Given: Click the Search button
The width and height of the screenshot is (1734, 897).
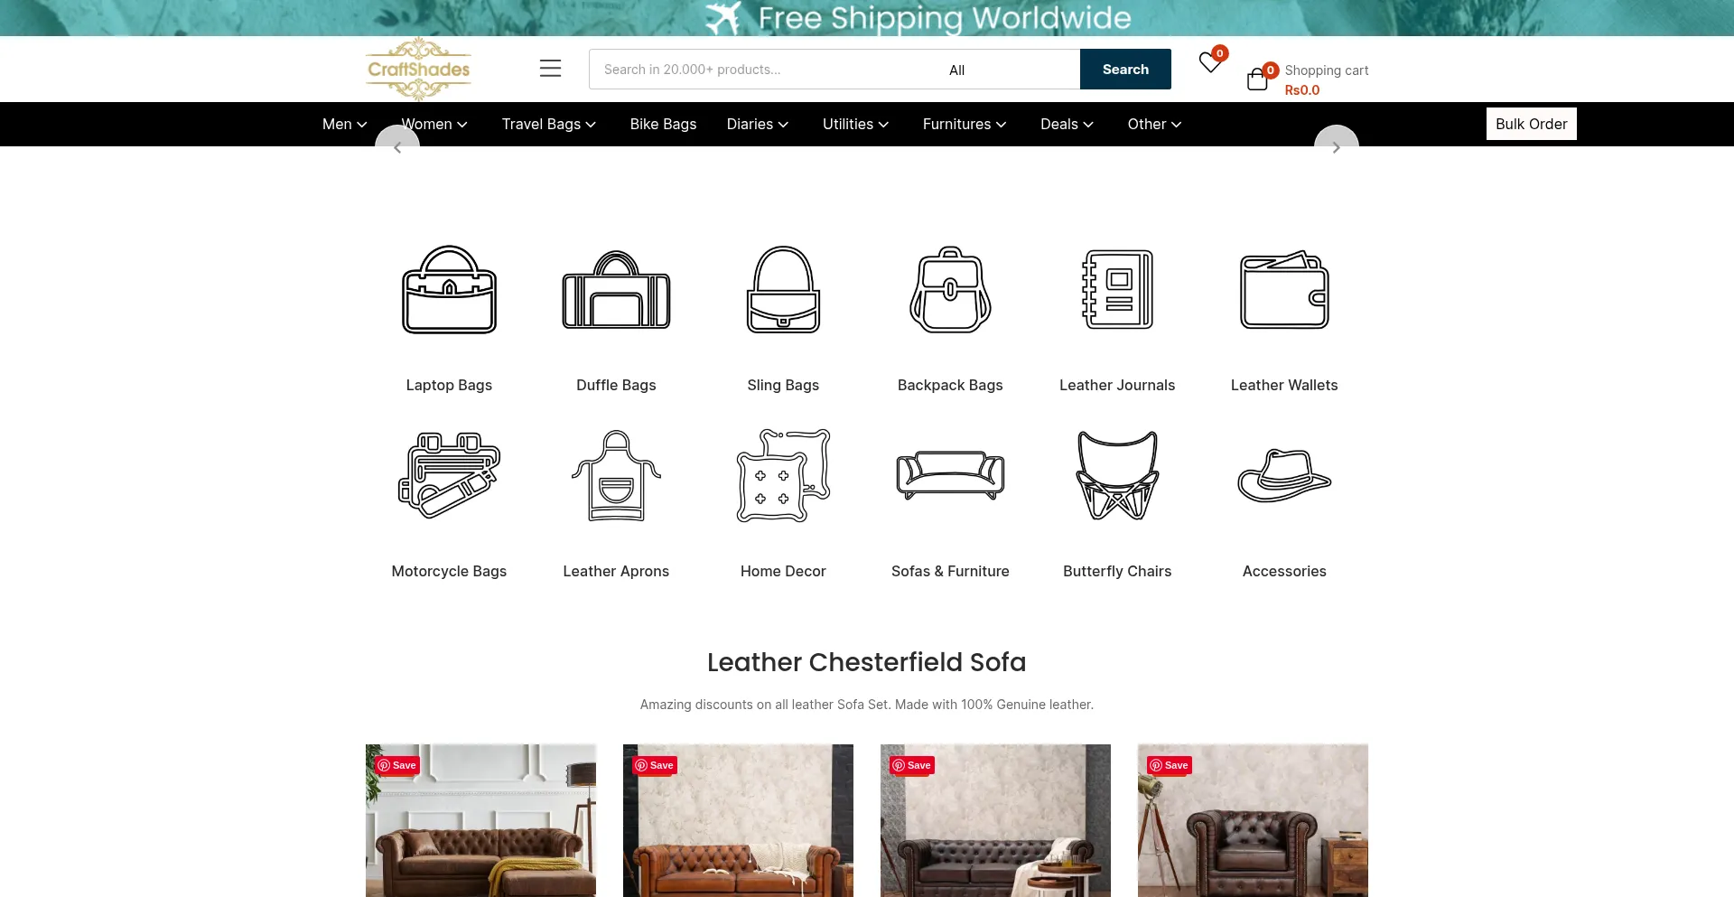Looking at the screenshot, I should coord(1125,70).
